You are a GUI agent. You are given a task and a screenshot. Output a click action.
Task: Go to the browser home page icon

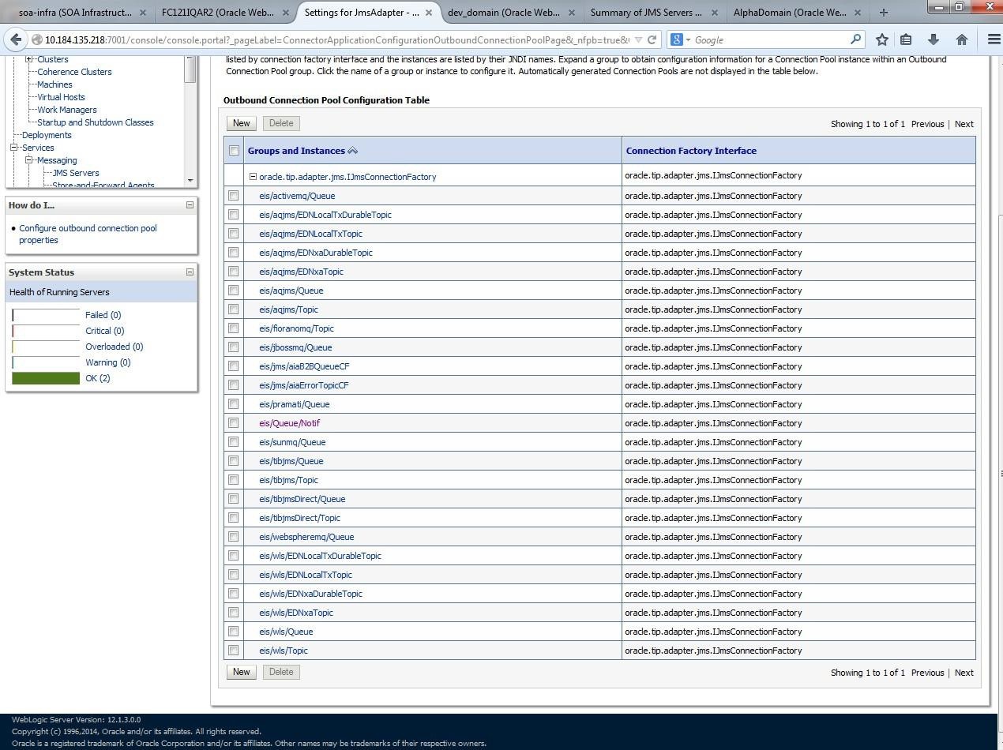[961, 39]
